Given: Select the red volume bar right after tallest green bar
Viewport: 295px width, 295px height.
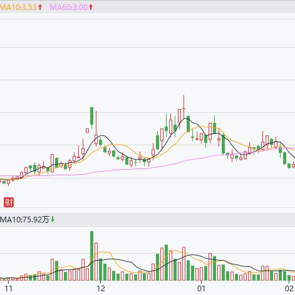Looking at the screenshot, I should [96, 261].
